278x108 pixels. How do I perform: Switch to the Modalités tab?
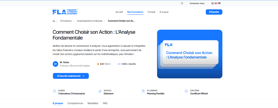(x=93, y=103)
